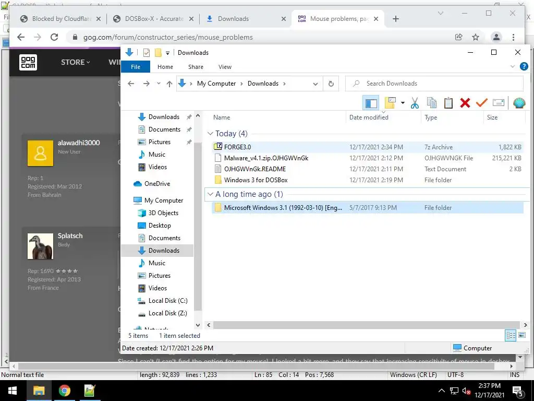Open the address bar history dropdown
534x401 pixels.
click(x=315, y=84)
